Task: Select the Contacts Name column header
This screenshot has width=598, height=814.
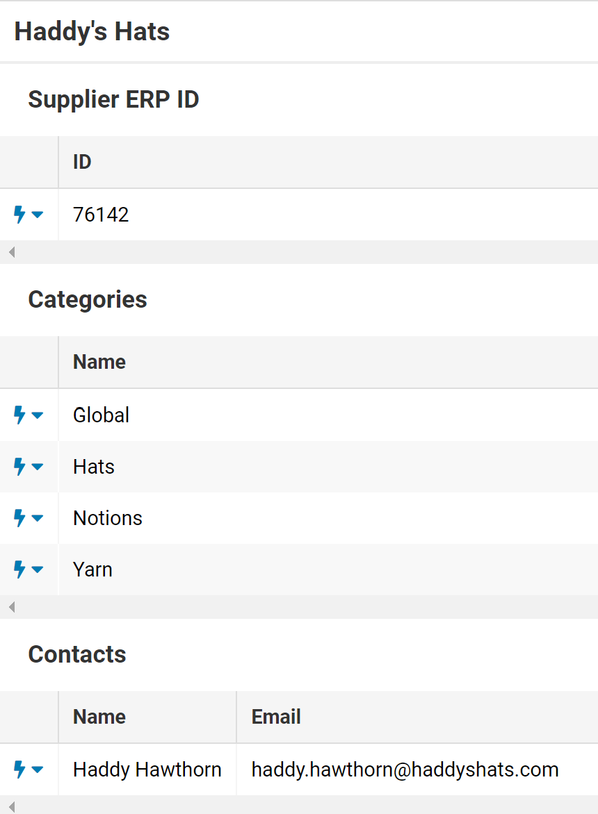Action: click(147, 717)
